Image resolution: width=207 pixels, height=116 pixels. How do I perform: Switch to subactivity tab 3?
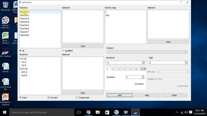[x=119, y=69]
